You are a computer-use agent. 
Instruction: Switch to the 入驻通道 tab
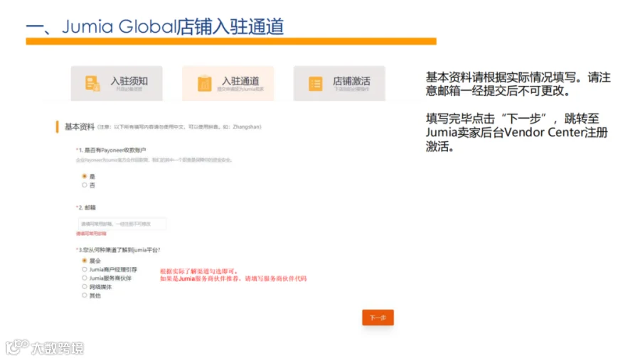coord(228,83)
